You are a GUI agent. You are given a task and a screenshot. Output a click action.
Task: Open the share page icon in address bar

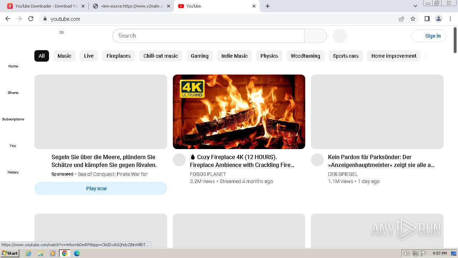(401, 19)
